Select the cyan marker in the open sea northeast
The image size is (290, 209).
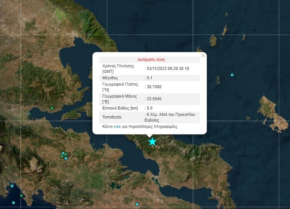coord(232,75)
